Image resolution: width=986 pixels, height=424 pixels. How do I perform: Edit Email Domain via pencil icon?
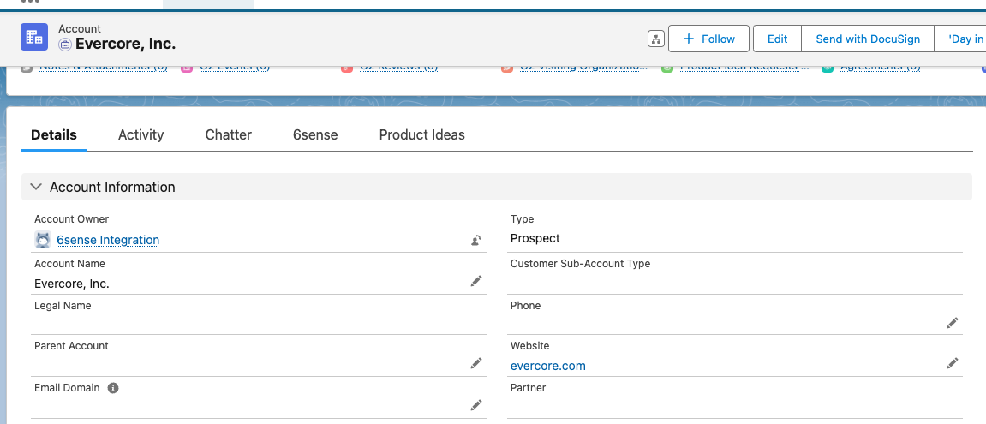476,405
